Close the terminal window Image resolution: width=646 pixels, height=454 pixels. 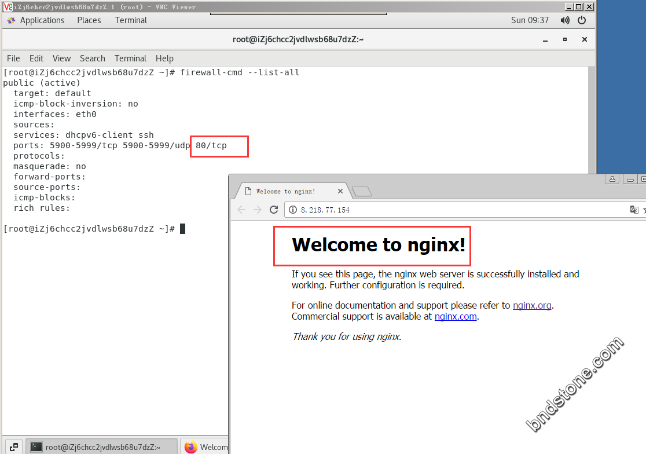(585, 39)
